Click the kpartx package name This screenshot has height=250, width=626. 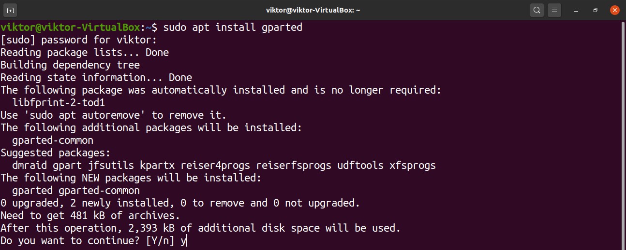[x=157, y=166]
